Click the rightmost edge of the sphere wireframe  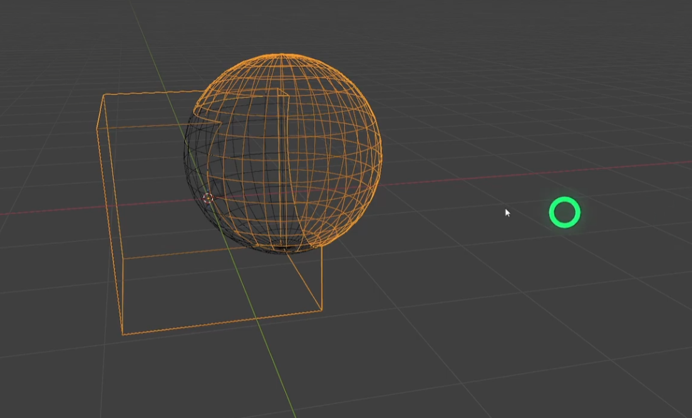tap(381, 152)
